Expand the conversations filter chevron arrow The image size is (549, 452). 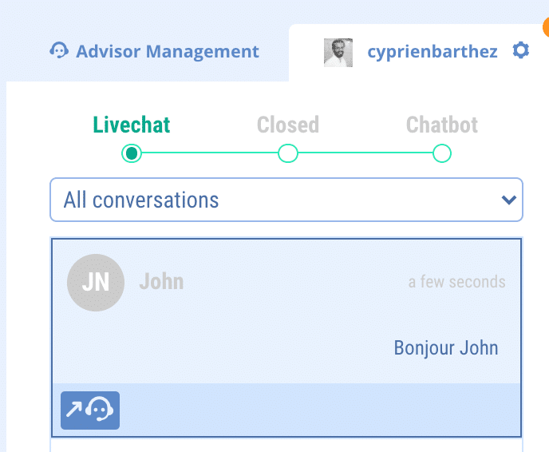tap(508, 200)
